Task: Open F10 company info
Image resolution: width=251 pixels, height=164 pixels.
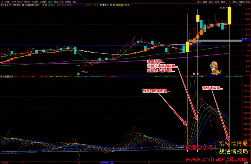Action: pos(229,2)
